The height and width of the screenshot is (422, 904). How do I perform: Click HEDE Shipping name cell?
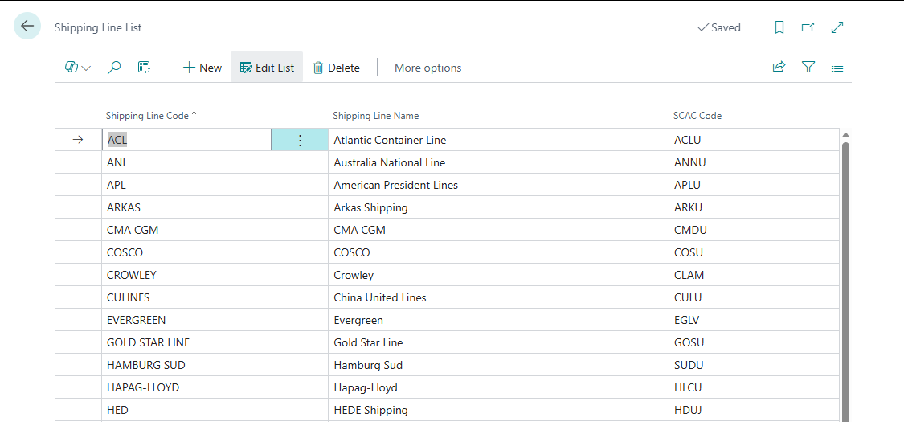click(499, 410)
